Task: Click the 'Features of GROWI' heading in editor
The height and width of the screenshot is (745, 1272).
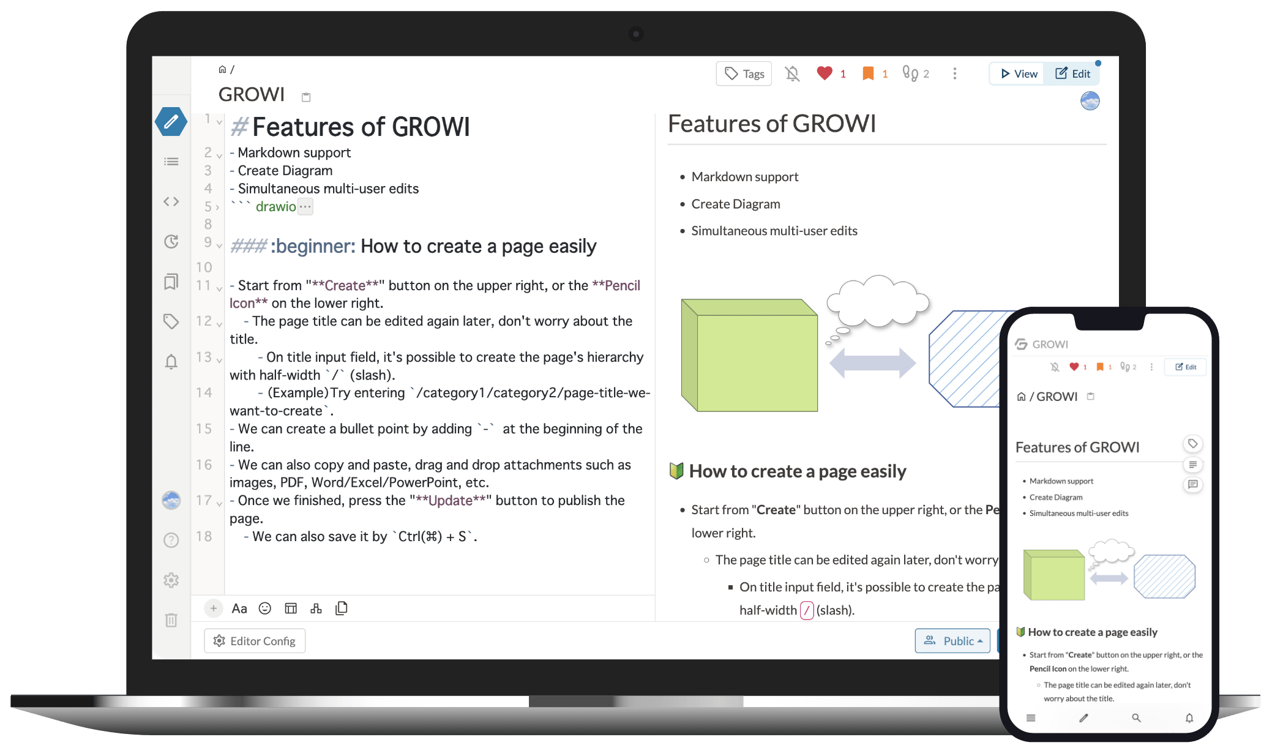Action: click(361, 127)
